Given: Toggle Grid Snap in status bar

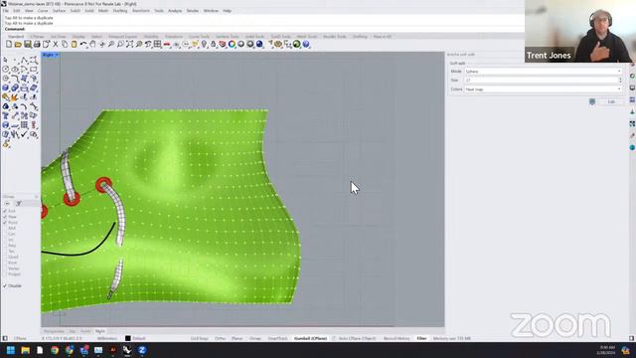Looking at the screenshot, I should click(199, 338).
